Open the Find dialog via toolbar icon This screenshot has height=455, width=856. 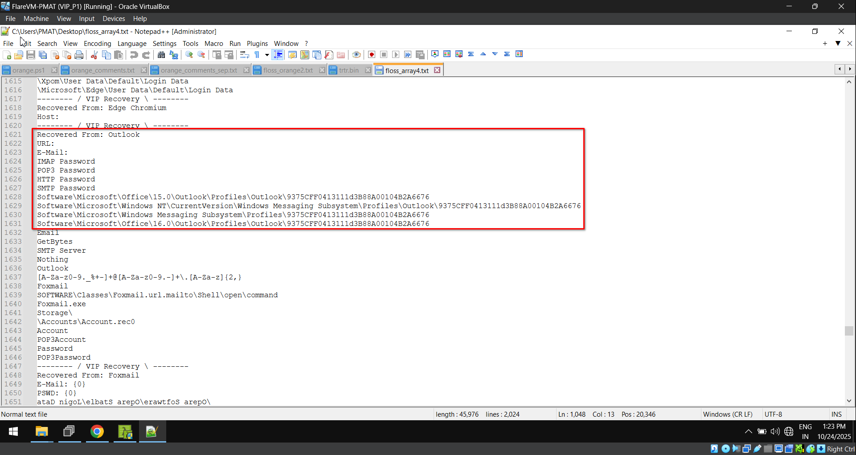tap(161, 54)
